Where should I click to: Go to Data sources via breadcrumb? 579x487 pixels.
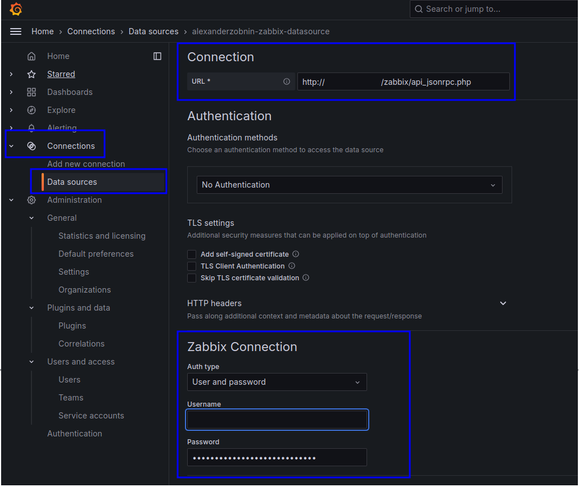point(153,31)
